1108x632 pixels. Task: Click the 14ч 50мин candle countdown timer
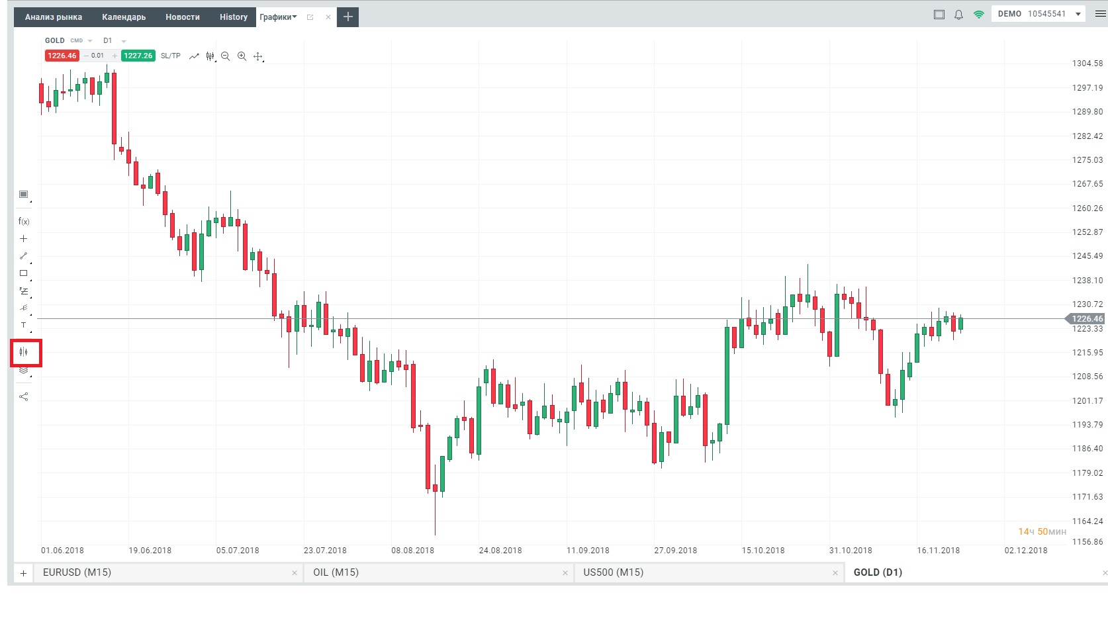coord(1042,531)
